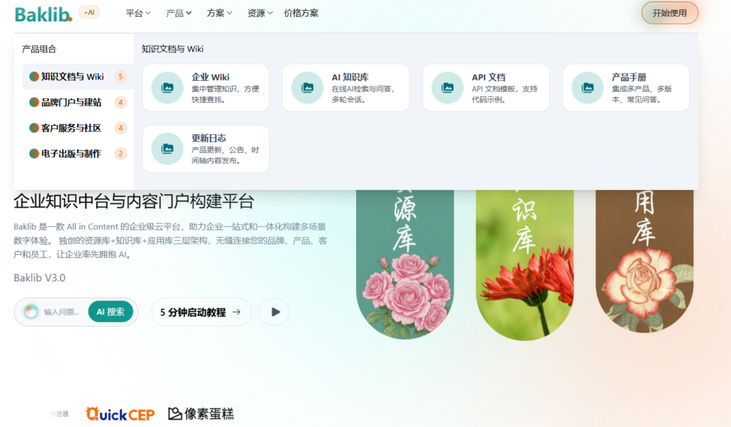Select the AI 知识库 icon
731x427 pixels.
coord(306,88)
